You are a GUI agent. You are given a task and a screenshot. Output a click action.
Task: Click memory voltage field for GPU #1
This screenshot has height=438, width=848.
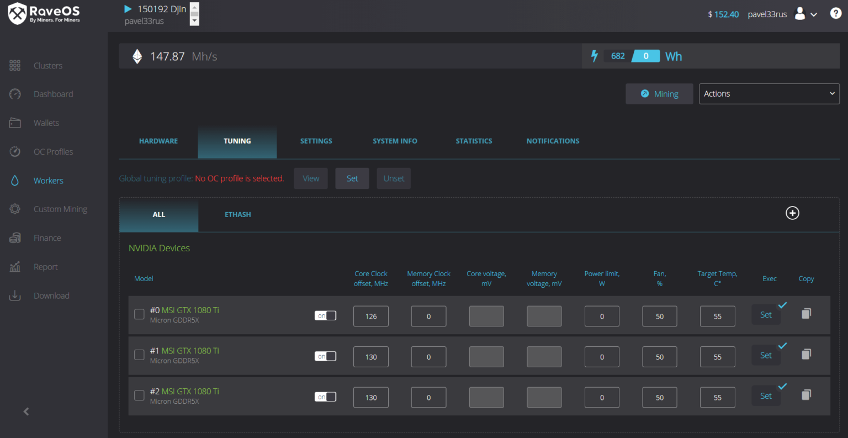tap(544, 357)
